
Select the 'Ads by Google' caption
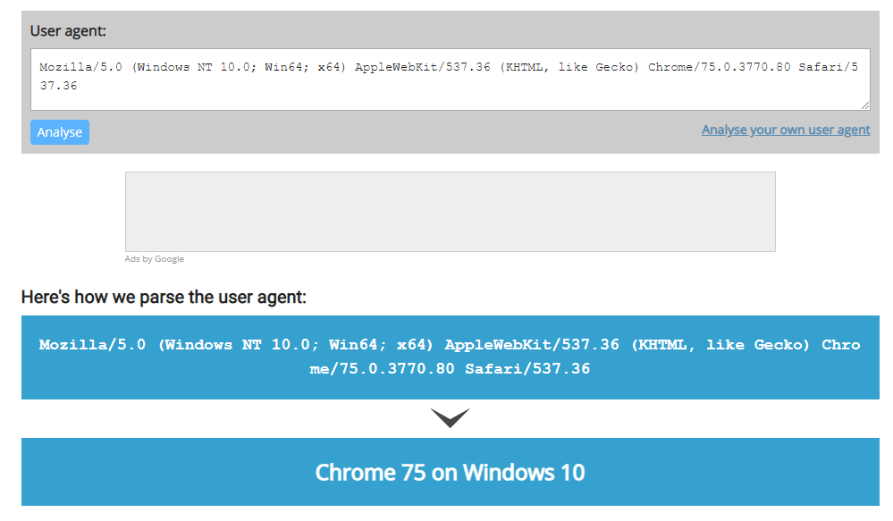point(155,259)
